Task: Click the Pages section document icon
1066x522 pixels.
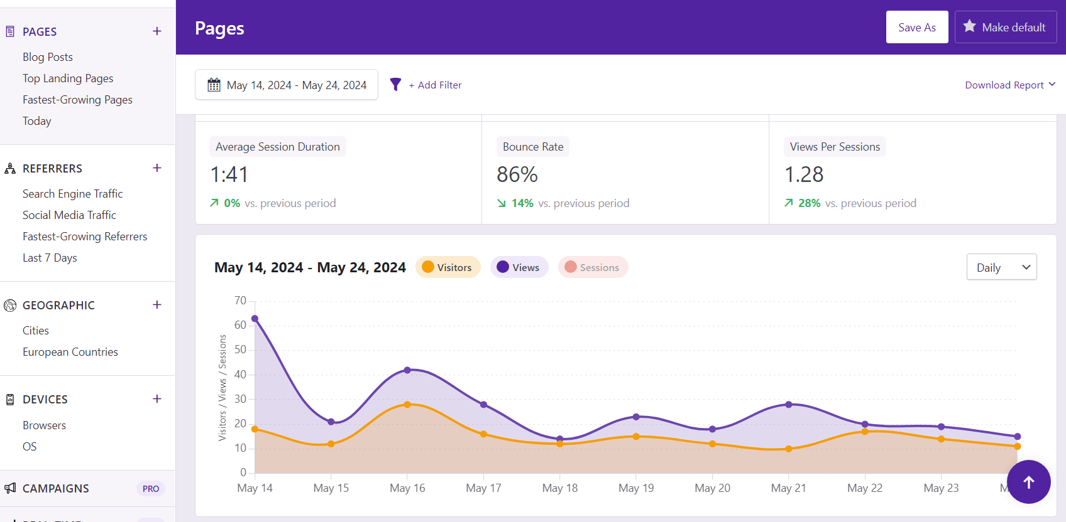Action: point(10,31)
